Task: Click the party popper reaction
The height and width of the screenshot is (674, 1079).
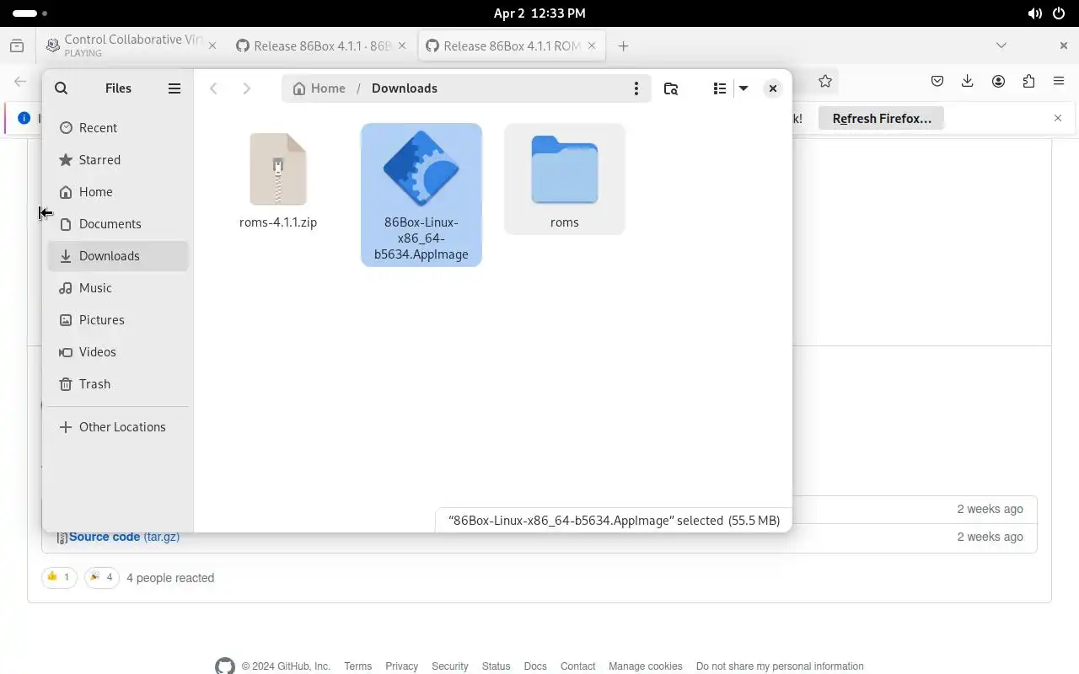Action: 102,577
